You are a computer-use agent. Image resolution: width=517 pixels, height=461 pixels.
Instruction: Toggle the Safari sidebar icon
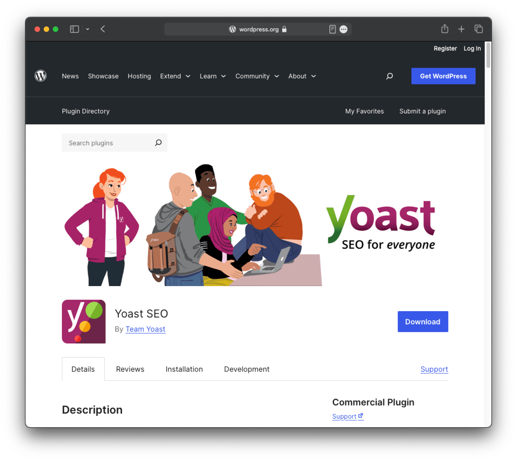(x=74, y=29)
